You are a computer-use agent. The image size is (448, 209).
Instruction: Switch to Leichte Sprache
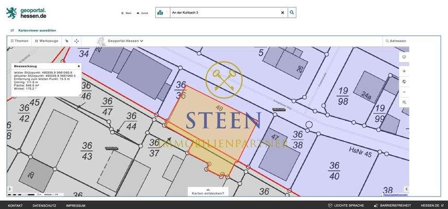(x=346, y=205)
